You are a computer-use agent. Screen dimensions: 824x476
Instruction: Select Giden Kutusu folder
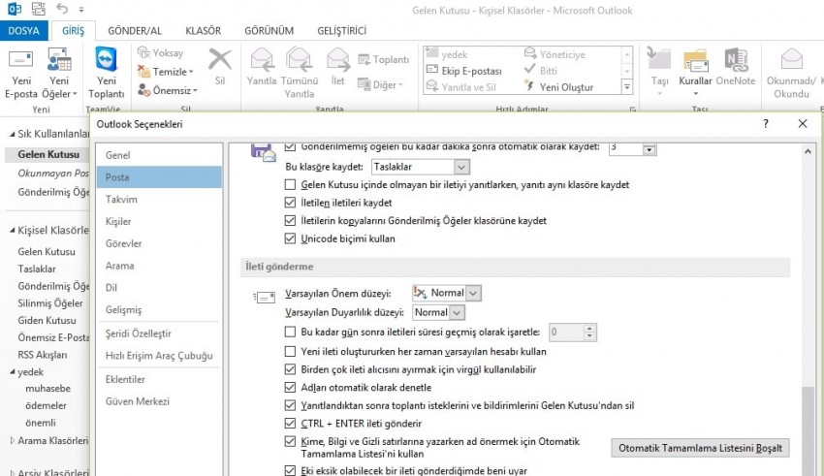[47, 320]
